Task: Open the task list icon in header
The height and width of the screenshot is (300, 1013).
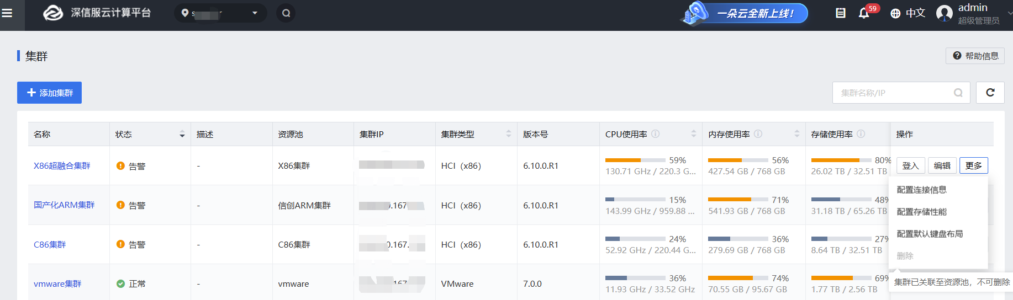Action: click(840, 13)
